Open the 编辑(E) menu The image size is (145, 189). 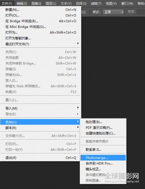[x=22, y=3]
